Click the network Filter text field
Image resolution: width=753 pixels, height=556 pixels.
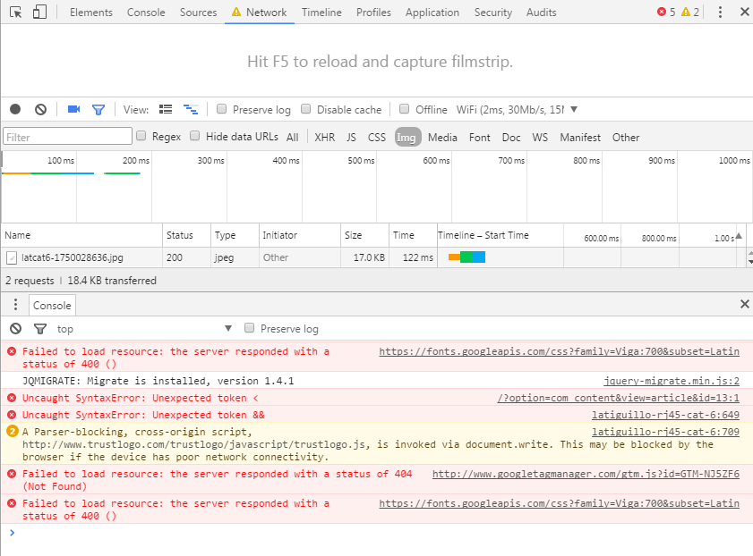tap(66, 137)
